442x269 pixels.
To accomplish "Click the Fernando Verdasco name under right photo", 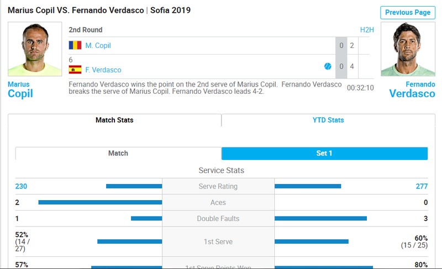I will (x=412, y=90).
